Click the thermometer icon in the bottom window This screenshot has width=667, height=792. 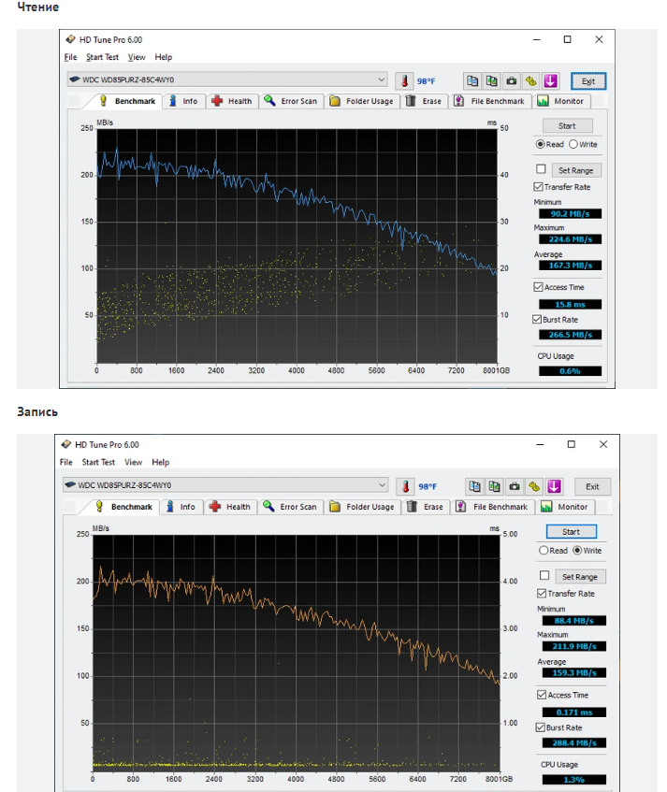(x=405, y=486)
